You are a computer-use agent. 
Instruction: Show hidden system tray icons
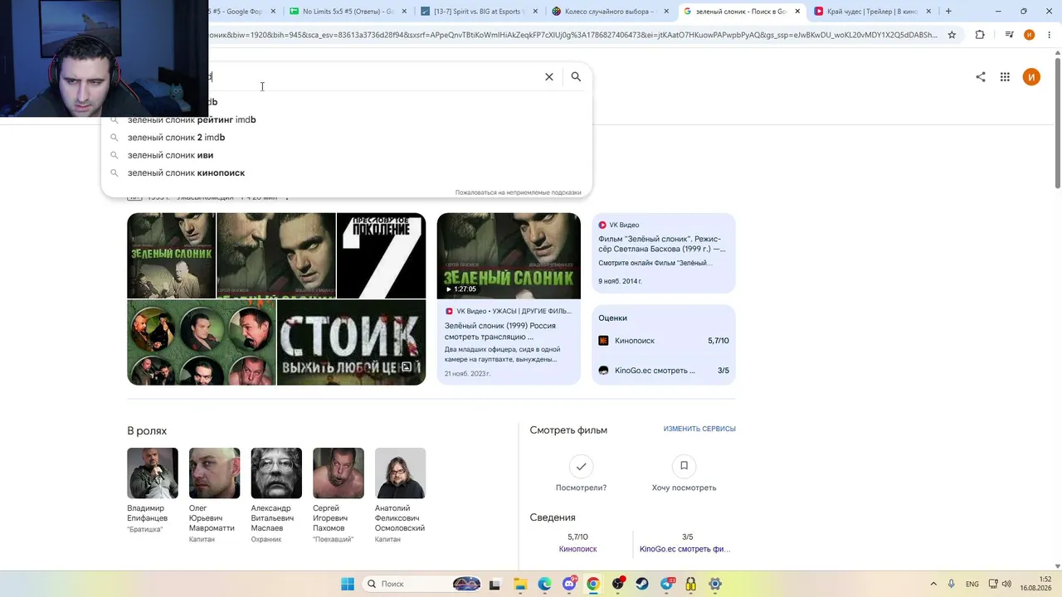933,584
